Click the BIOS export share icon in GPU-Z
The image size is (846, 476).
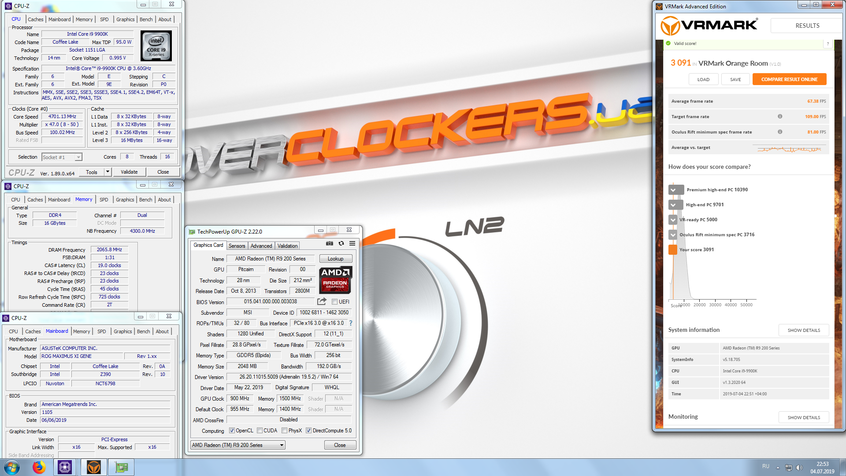(x=322, y=301)
